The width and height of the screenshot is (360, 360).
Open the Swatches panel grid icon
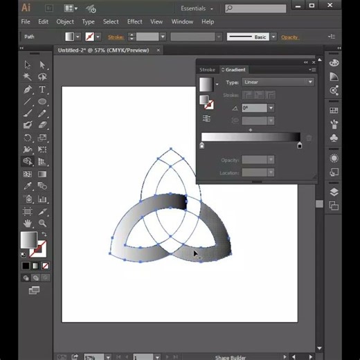click(334, 110)
